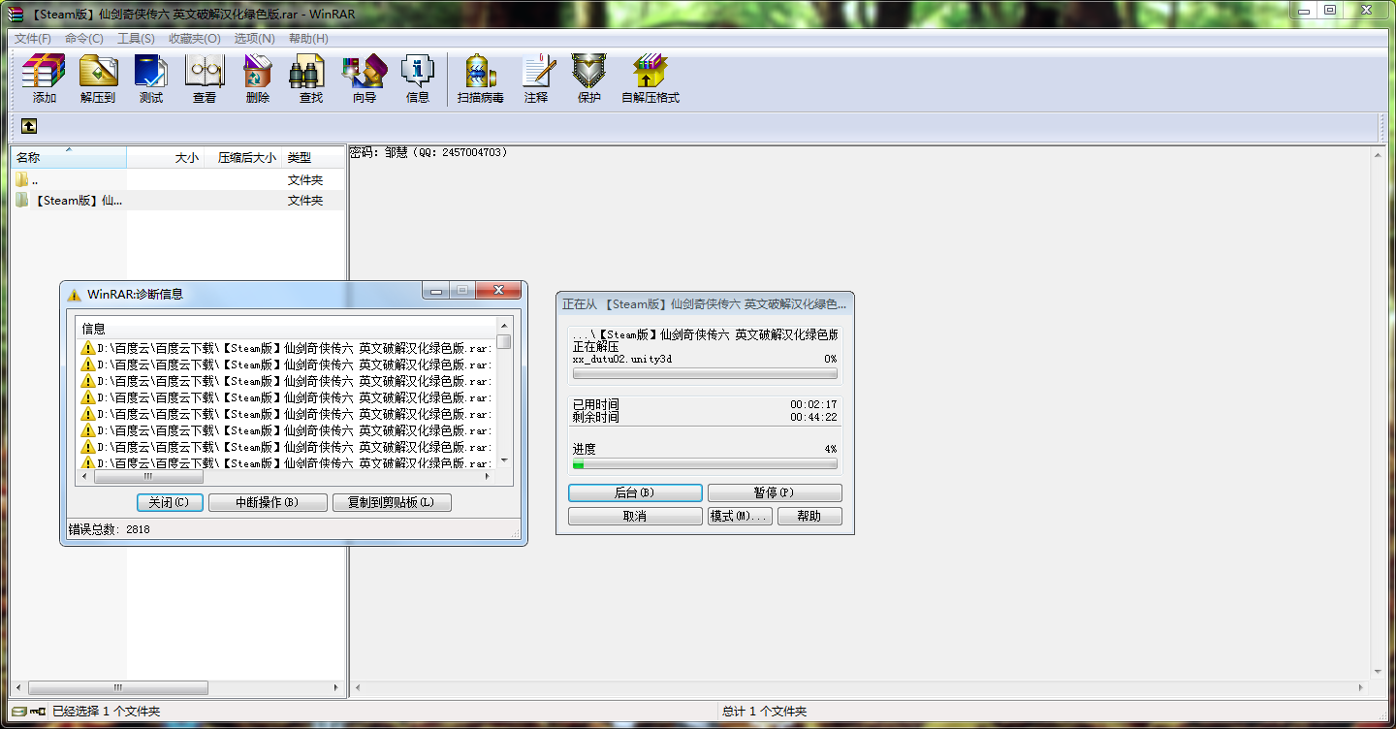Click the 扫描病毒 (Virus Scan) icon

point(481,79)
